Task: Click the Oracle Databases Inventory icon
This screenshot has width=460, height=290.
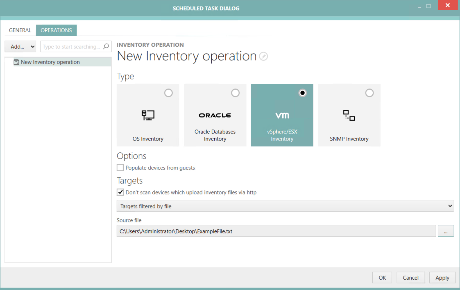Action: pyautogui.click(x=215, y=116)
